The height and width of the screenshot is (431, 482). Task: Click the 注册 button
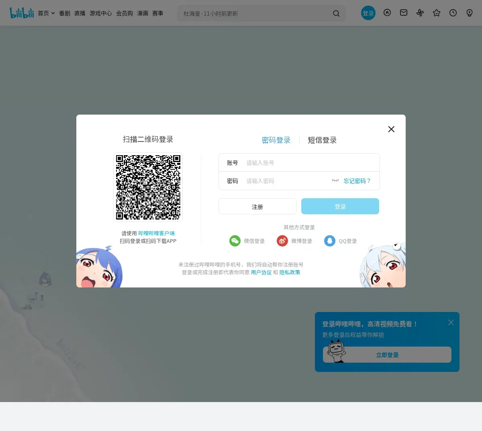257,206
